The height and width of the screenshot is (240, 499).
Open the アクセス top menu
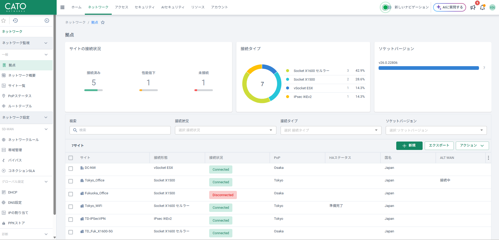coord(121,7)
